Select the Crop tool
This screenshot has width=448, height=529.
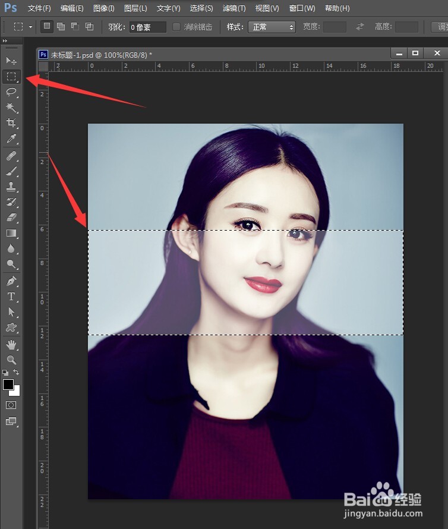(11, 123)
